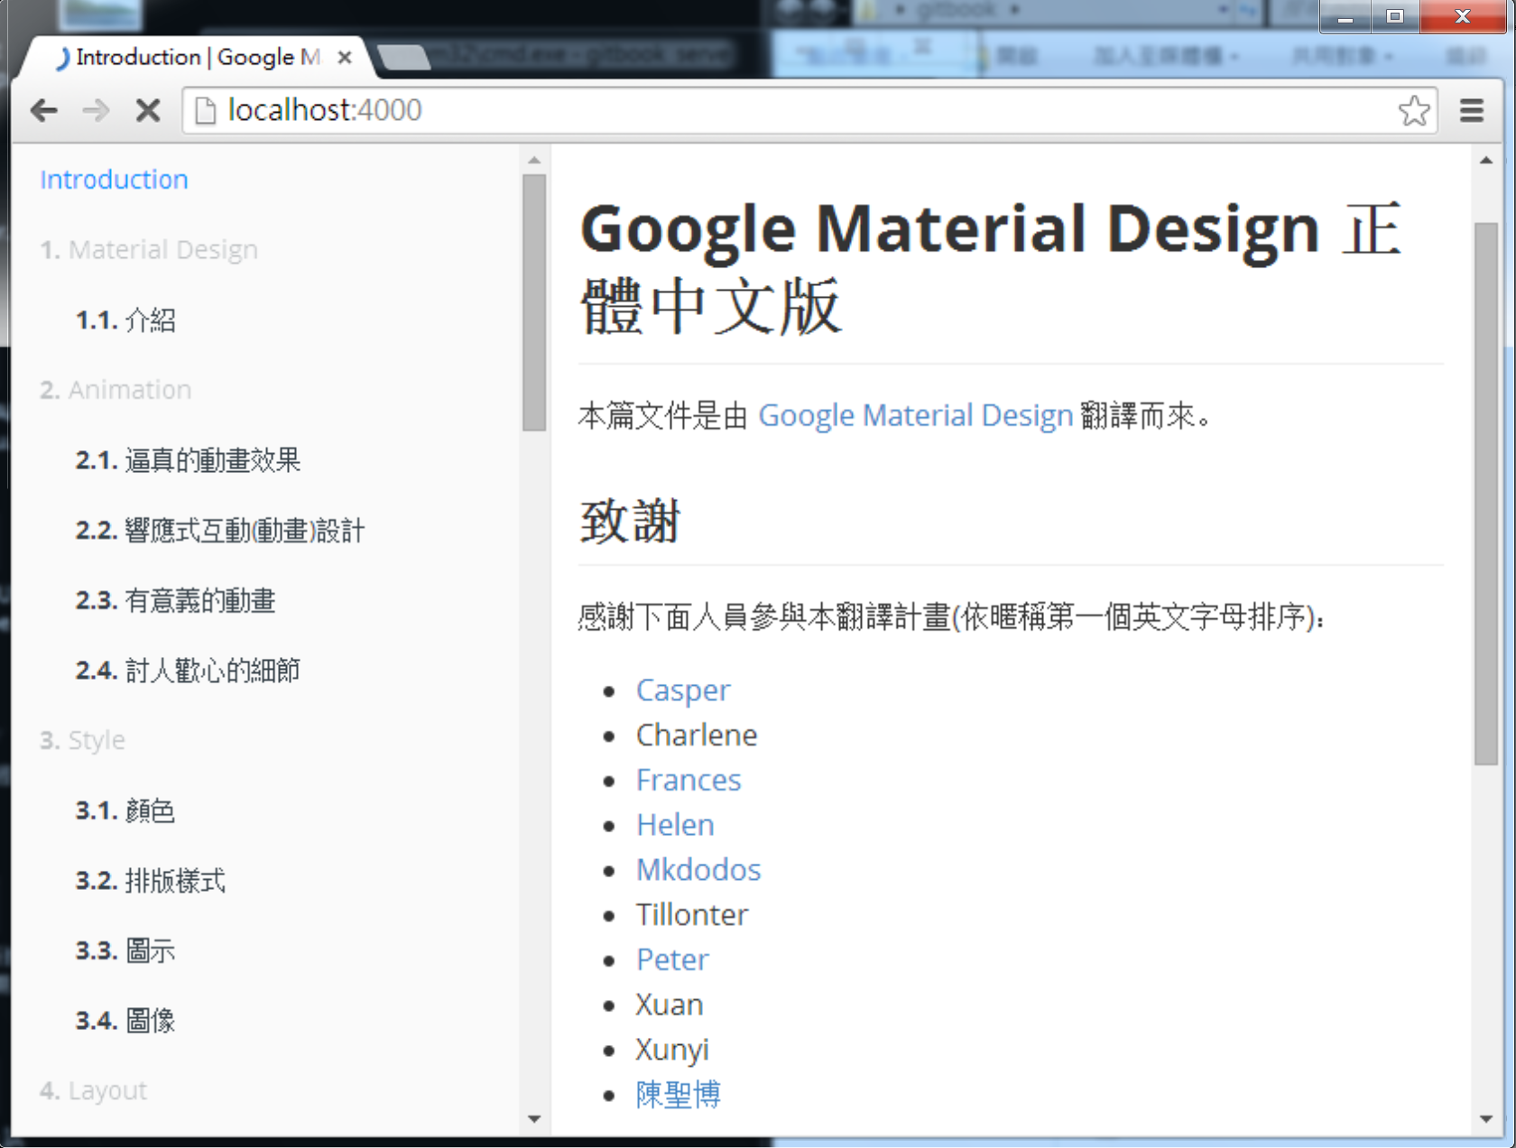Image resolution: width=1516 pixels, height=1148 pixels.
Task: Open Mkdodos's contributor link
Action: tap(698, 870)
